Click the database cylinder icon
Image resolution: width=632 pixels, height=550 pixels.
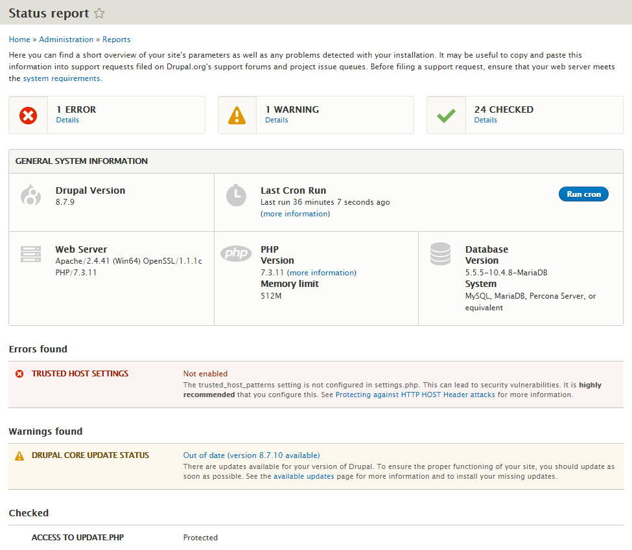[x=440, y=254]
